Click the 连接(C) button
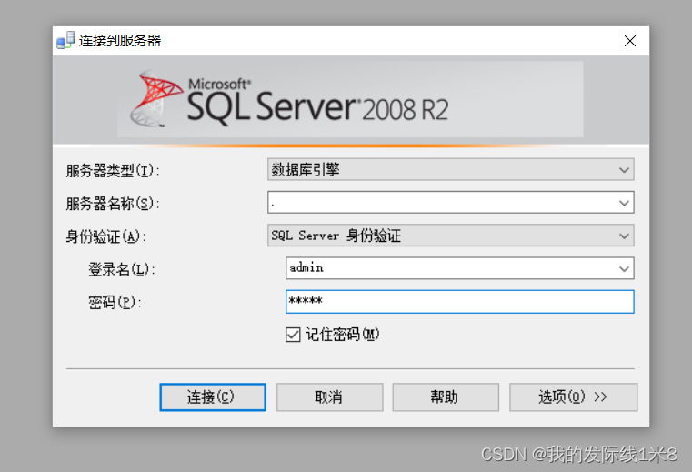 213,397
